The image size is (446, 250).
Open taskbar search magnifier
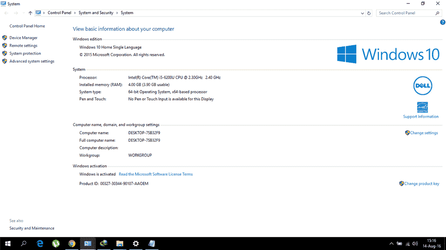tap(24, 243)
